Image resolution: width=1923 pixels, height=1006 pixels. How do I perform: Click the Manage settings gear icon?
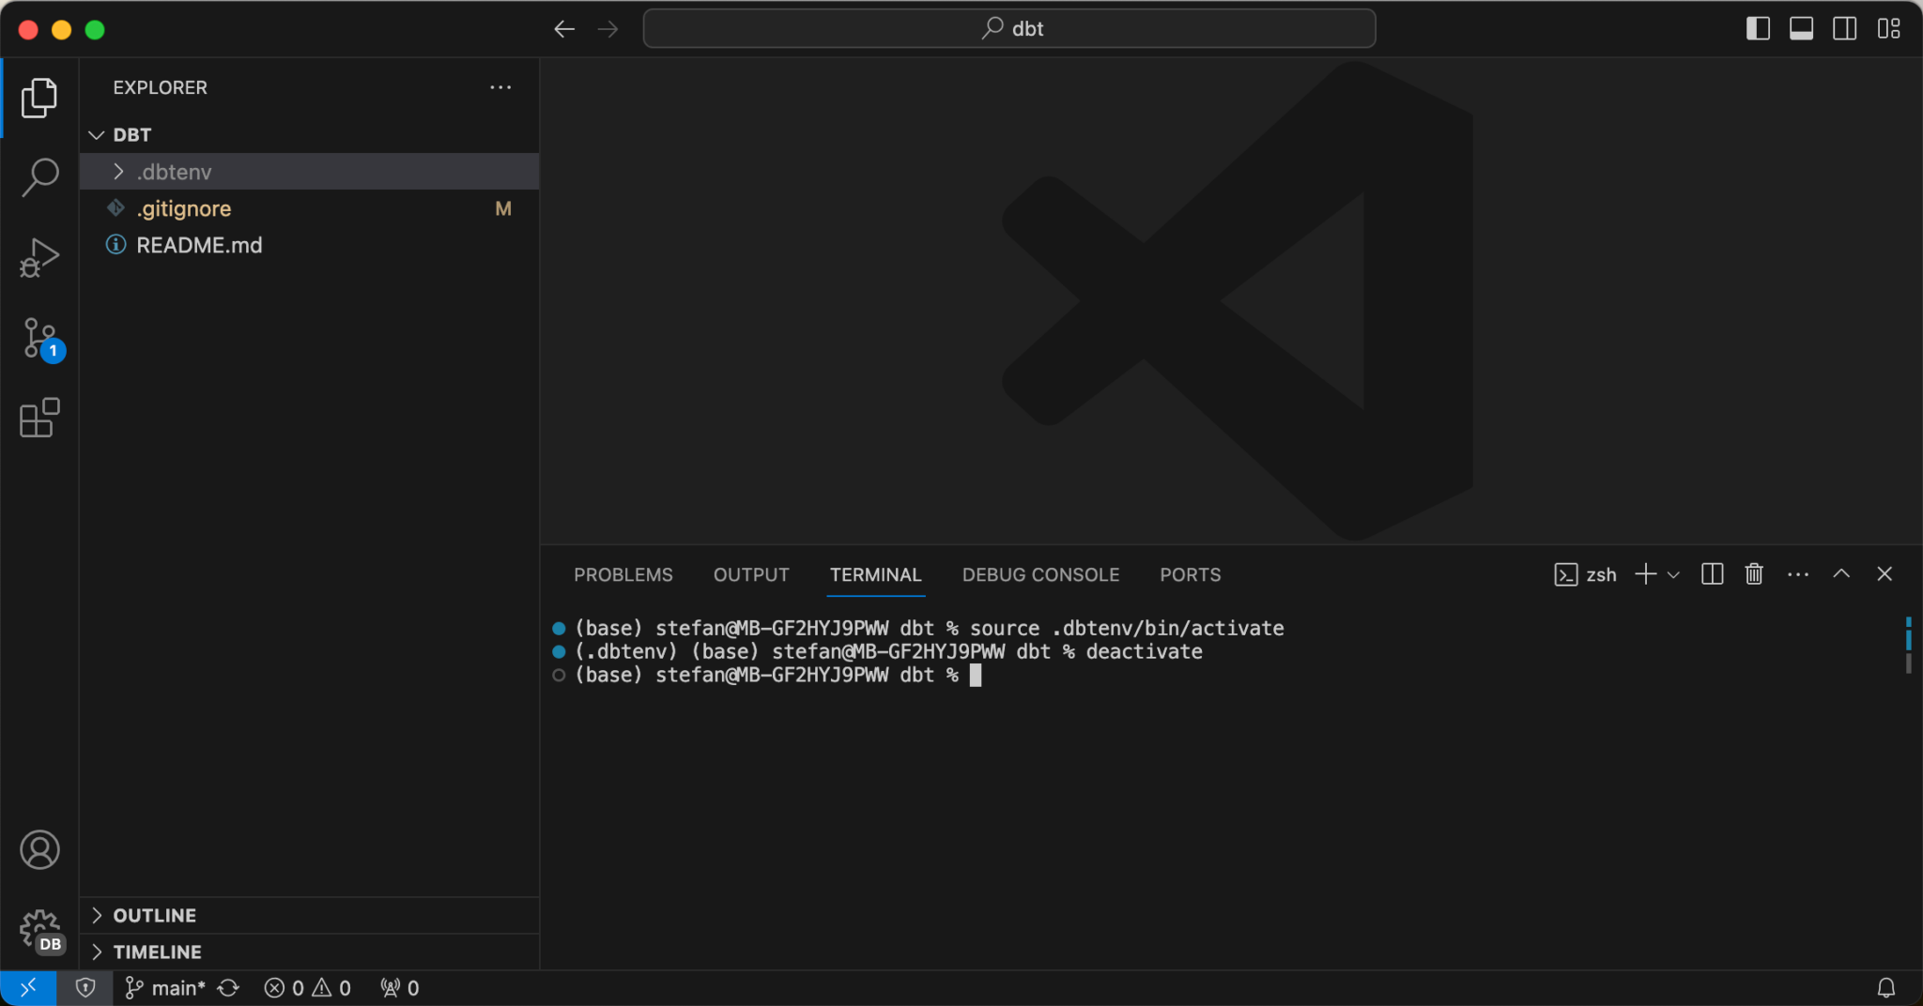coord(39,929)
